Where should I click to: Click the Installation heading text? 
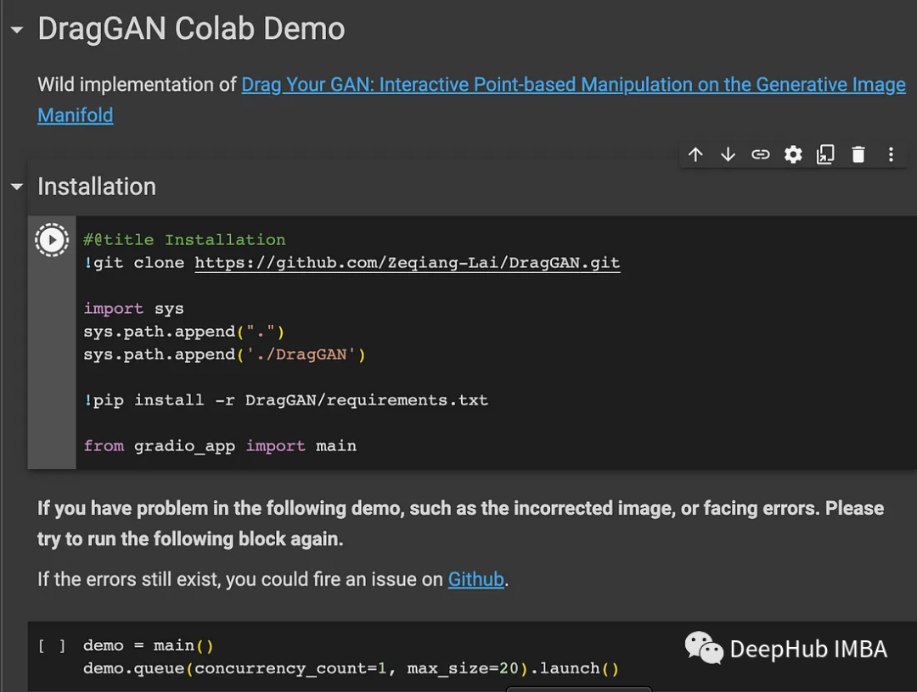[97, 187]
